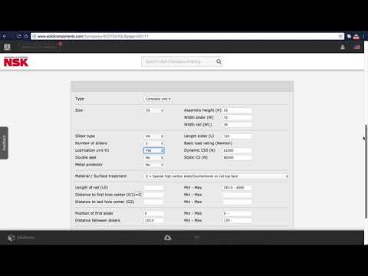
Task: Click the Position of first slider field
Action: click(x=153, y=213)
